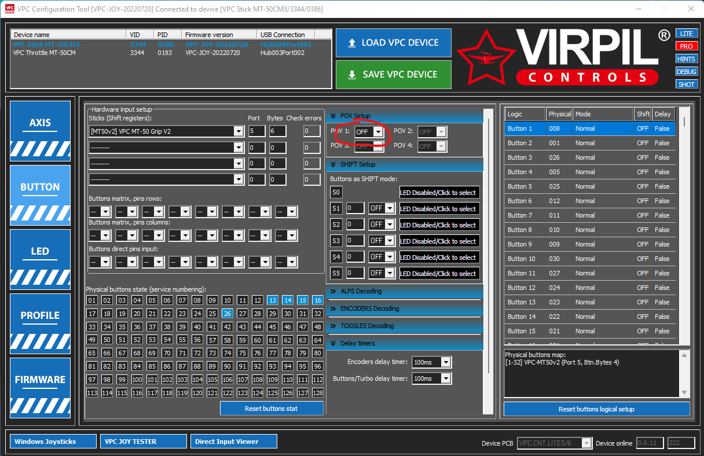The image size is (704, 456).
Task: Click the Bytes field showing 6
Action: (x=277, y=131)
